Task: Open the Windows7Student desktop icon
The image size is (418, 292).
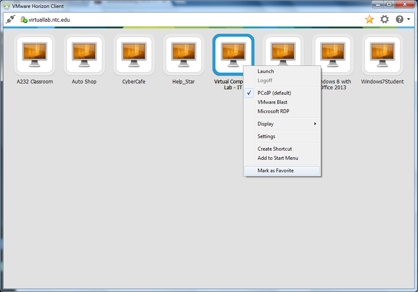Action: click(383, 55)
